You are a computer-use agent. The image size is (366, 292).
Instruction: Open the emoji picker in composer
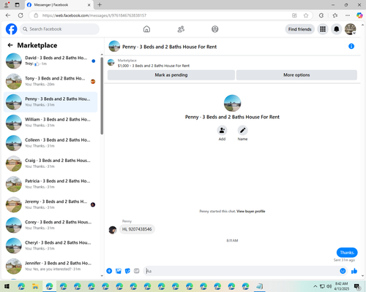(343, 271)
